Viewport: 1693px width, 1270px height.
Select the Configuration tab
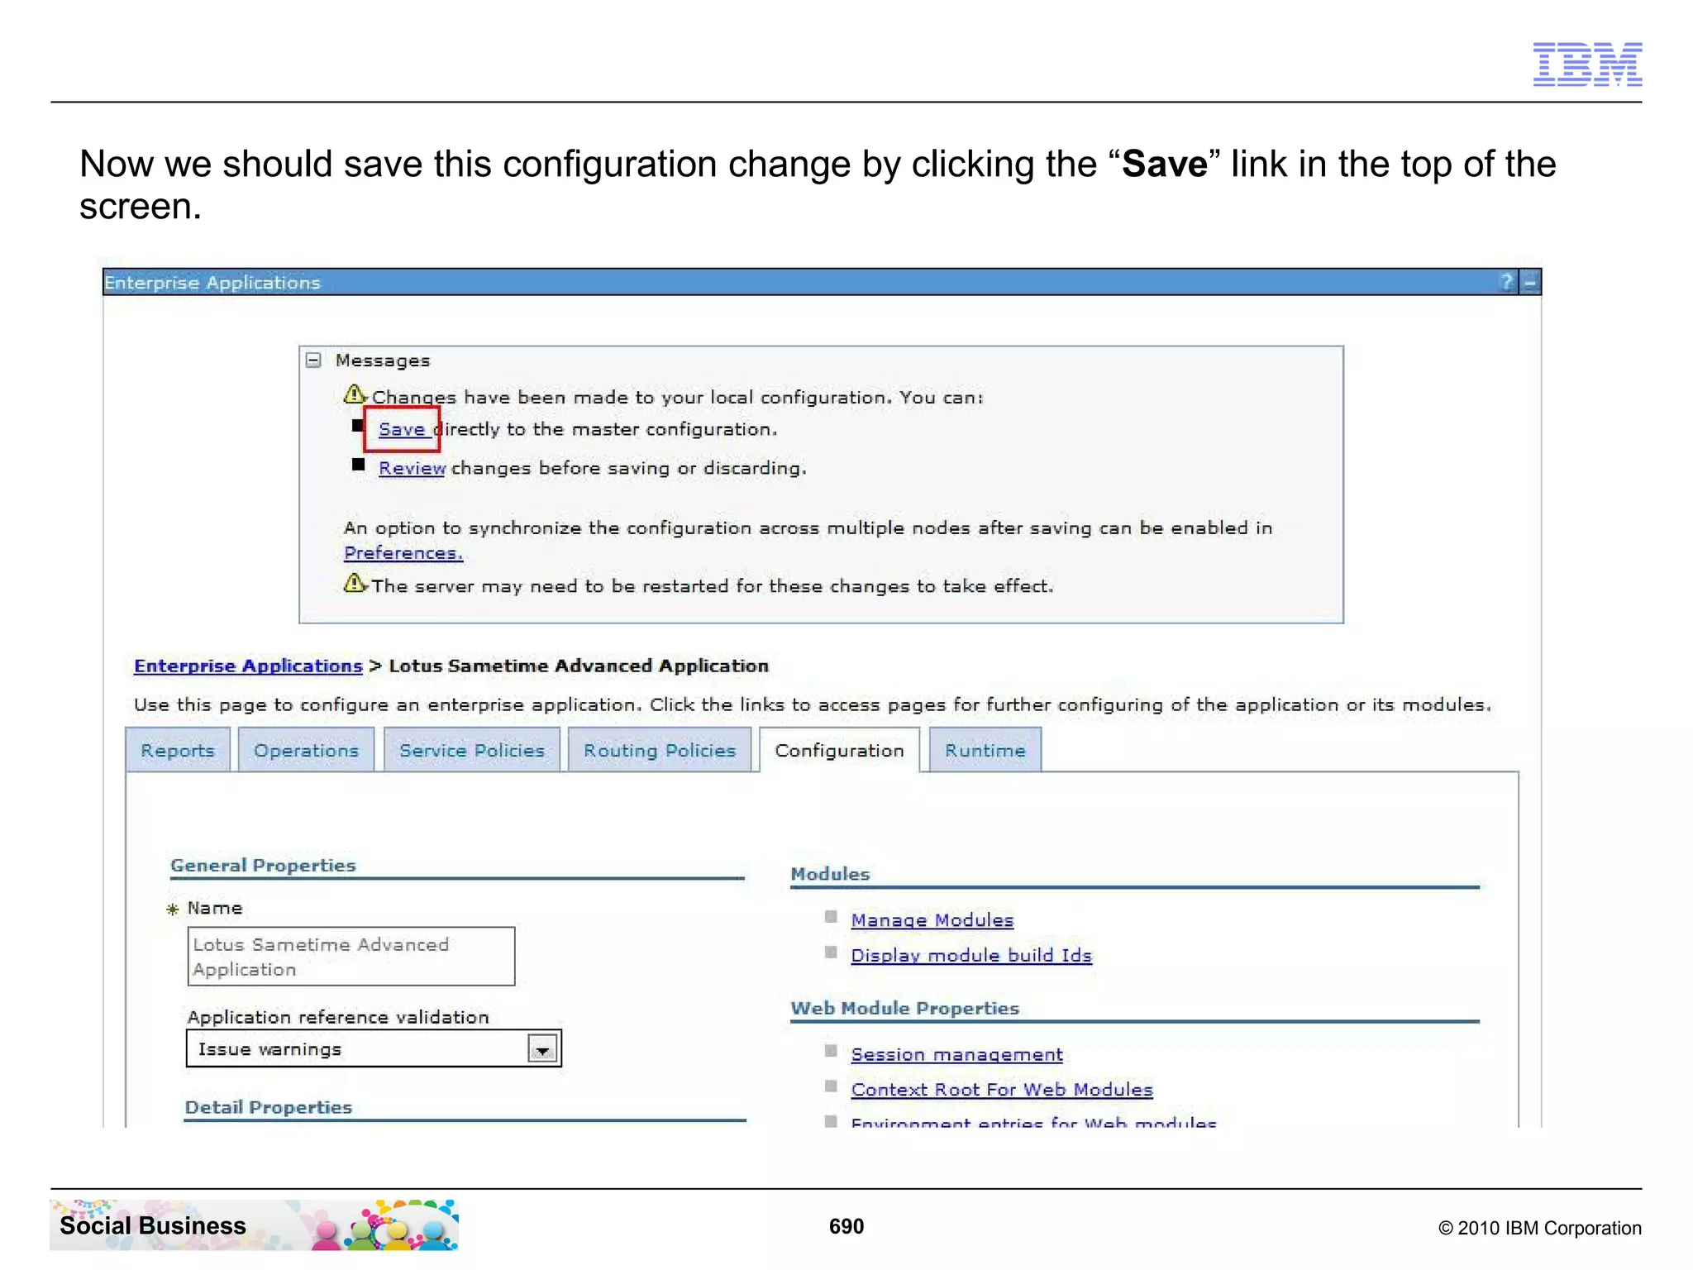(x=839, y=750)
